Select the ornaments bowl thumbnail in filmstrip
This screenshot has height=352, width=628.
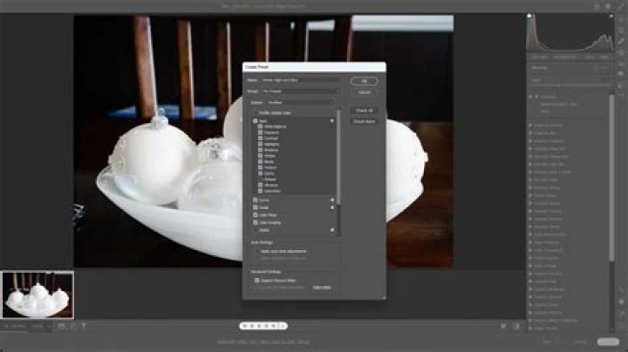38,294
